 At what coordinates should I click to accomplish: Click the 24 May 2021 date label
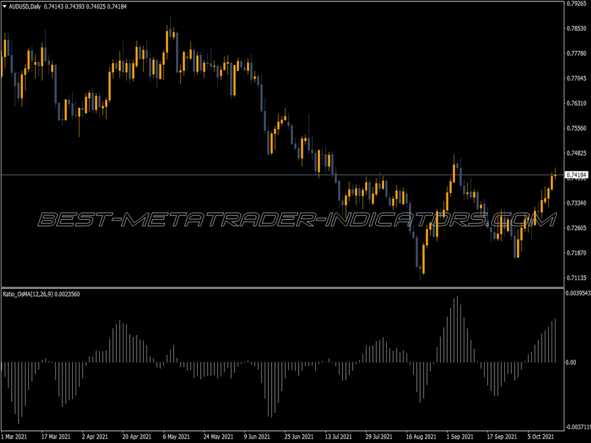pyautogui.click(x=218, y=436)
